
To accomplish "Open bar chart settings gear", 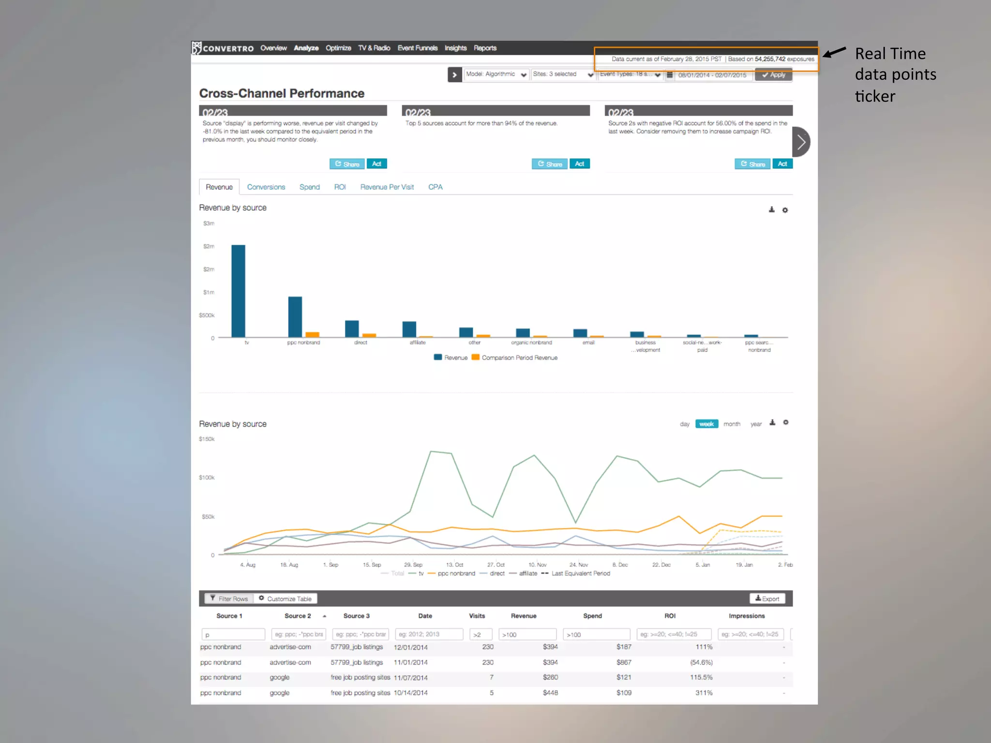I will click(785, 210).
